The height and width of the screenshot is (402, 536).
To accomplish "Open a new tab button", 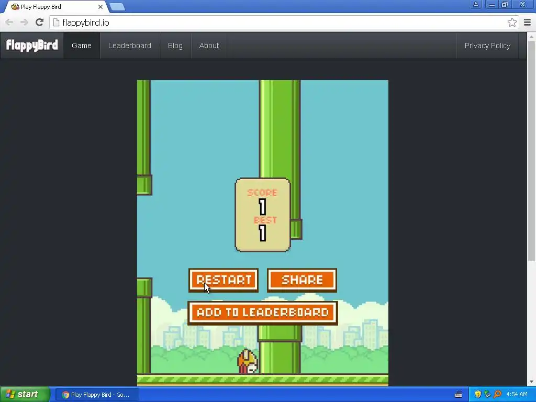I will tap(117, 7).
